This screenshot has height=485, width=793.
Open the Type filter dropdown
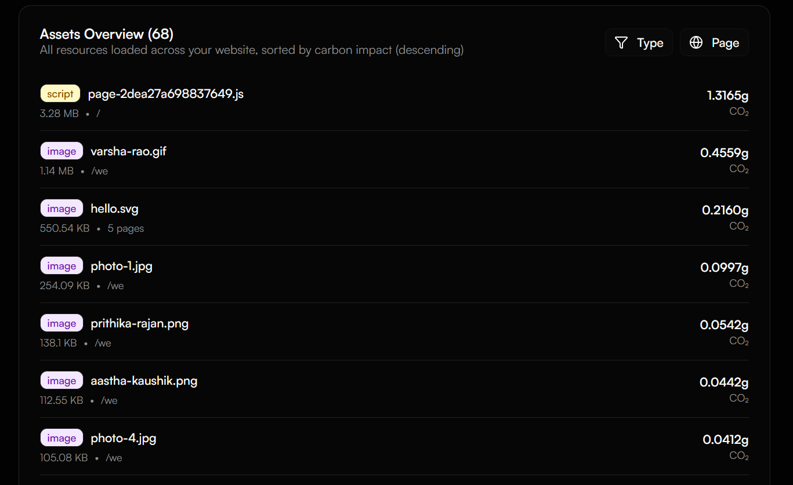639,43
